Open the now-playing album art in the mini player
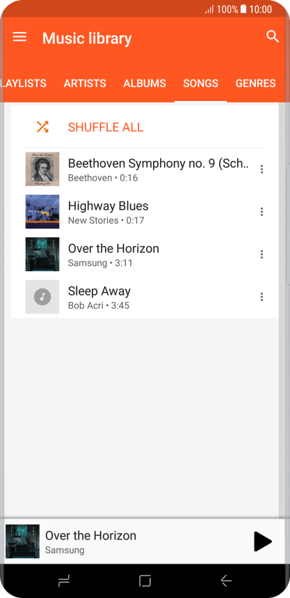The height and width of the screenshot is (598, 290). pos(22,542)
